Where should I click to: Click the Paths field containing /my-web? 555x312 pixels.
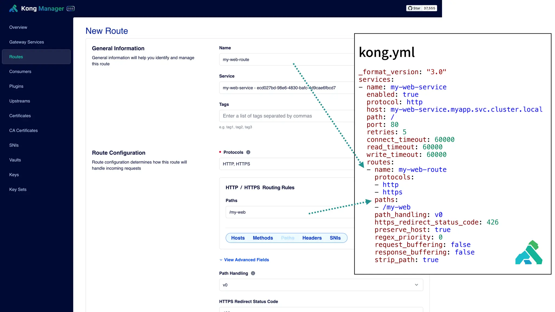290,212
